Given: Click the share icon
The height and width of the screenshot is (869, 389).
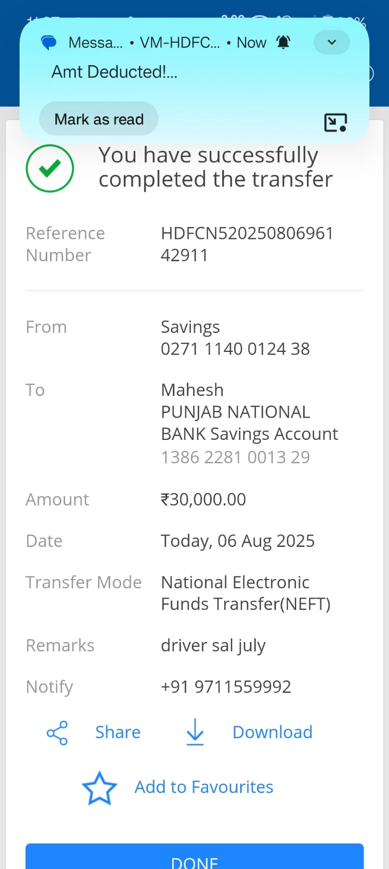Looking at the screenshot, I should pyautogui.click(x=57, y=733).
